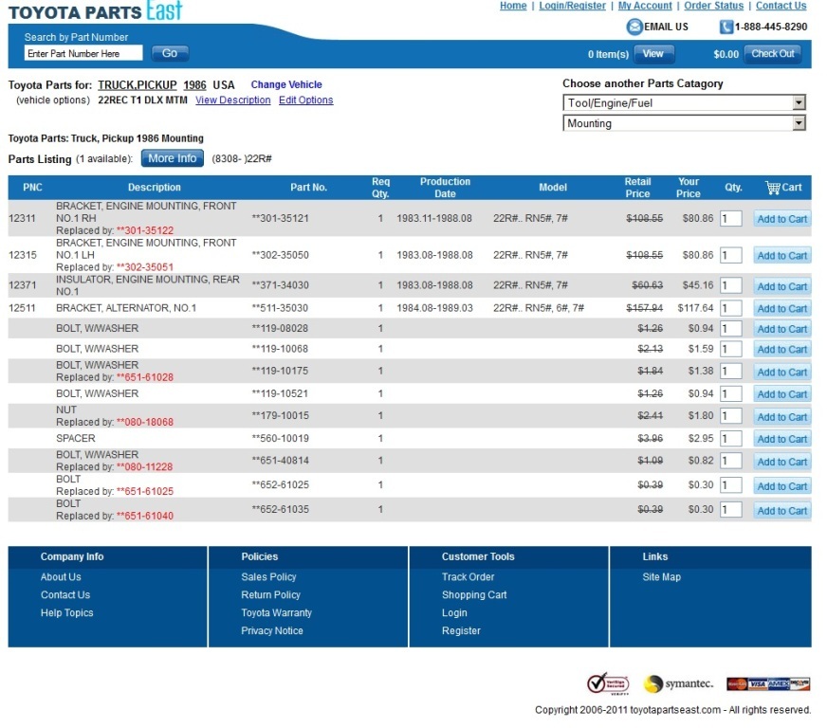This screenshot has height=728, width=827.
Task: Click the View cart button
Action: [653, 54]
